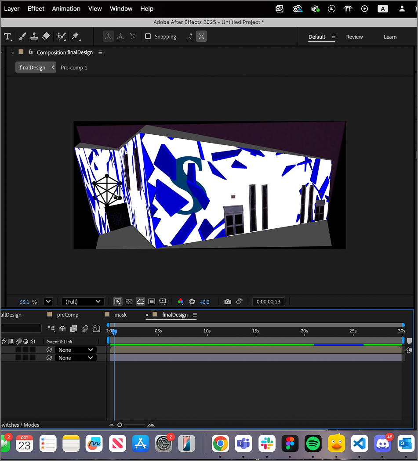The width and height of the screenshot is (418, 461).
Task: Select the Eraser tool
Action: coord(46,36)
